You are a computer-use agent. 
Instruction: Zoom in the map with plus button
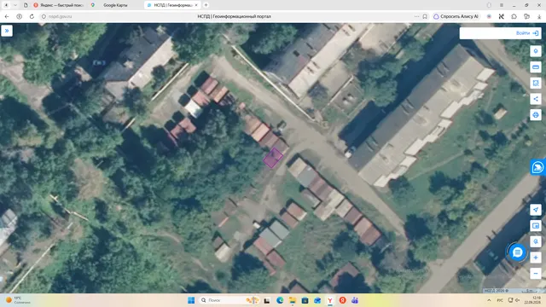tap(536, 258)
